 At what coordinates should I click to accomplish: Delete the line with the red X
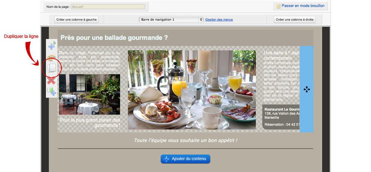pos(51,81)
